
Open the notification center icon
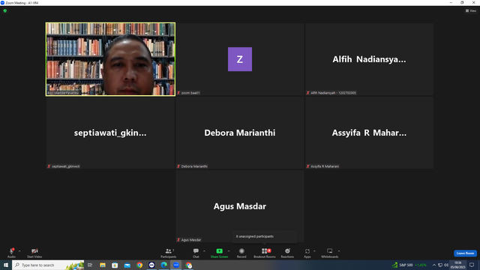pyautogui.click(x=472, y=265)
